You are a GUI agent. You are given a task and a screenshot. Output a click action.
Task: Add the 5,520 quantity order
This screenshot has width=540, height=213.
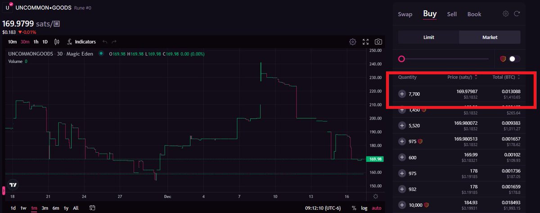[x=402, y=126]
